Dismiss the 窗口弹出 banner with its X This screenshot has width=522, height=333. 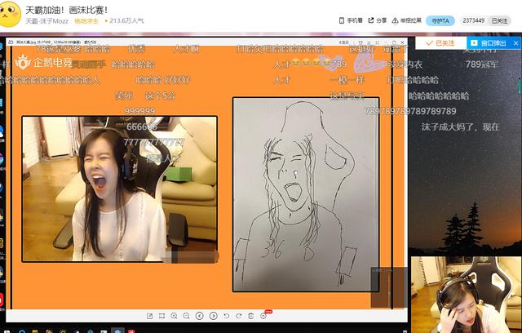[515, 43]
